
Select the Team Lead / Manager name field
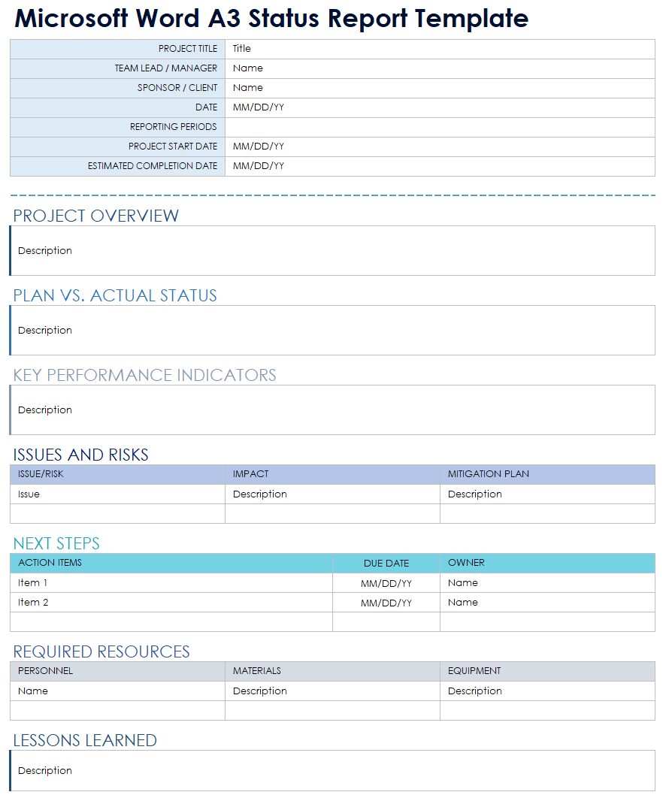tap(439, 68)
